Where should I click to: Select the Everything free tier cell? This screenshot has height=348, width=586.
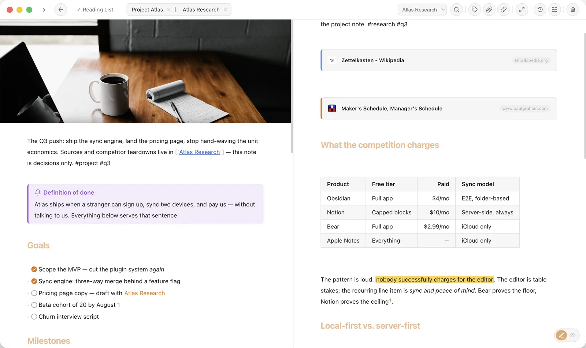[392, 240]
